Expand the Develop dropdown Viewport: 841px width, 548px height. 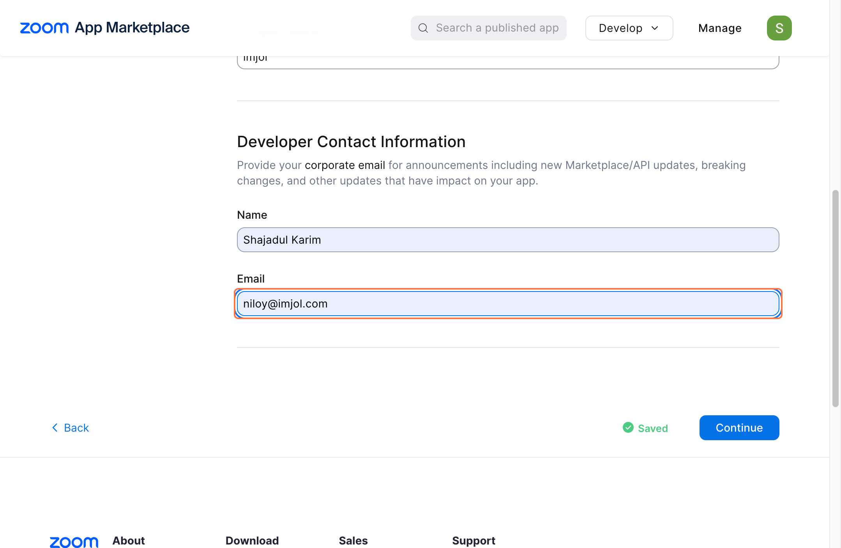(629, 28)
